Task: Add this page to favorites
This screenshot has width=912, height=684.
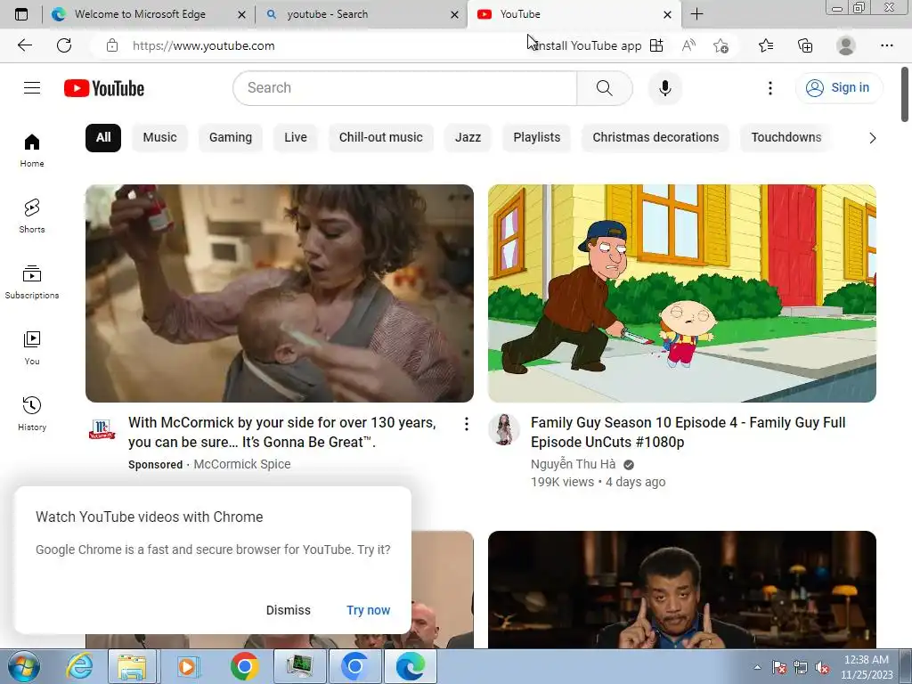Action: click(721, 45)
